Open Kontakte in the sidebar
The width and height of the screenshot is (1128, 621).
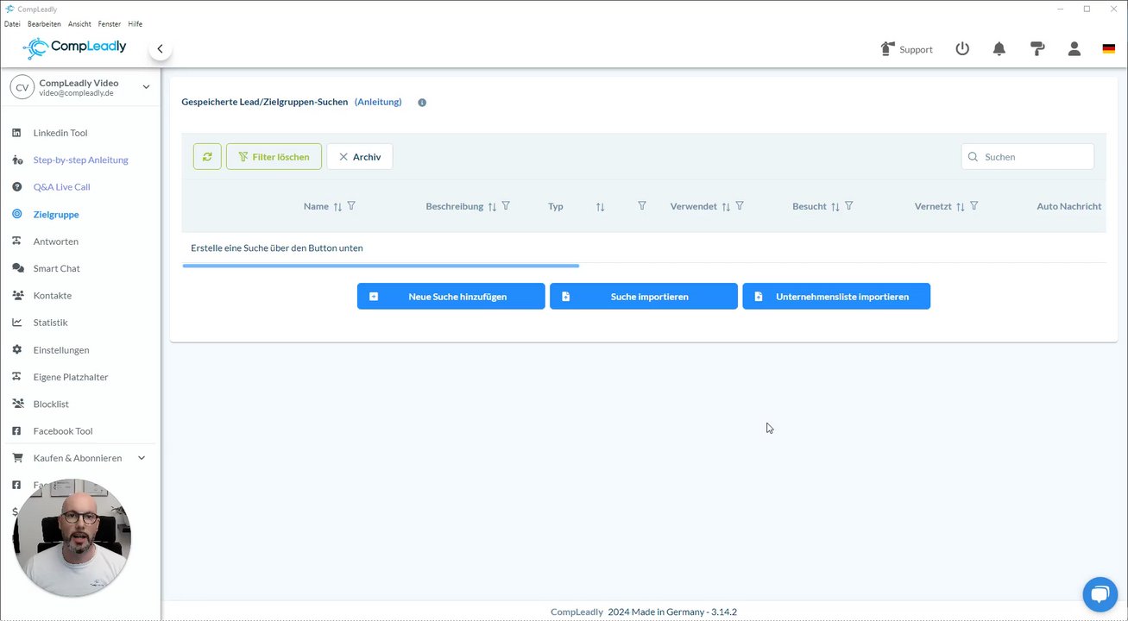pyautogui.click(x=53, y=295)
